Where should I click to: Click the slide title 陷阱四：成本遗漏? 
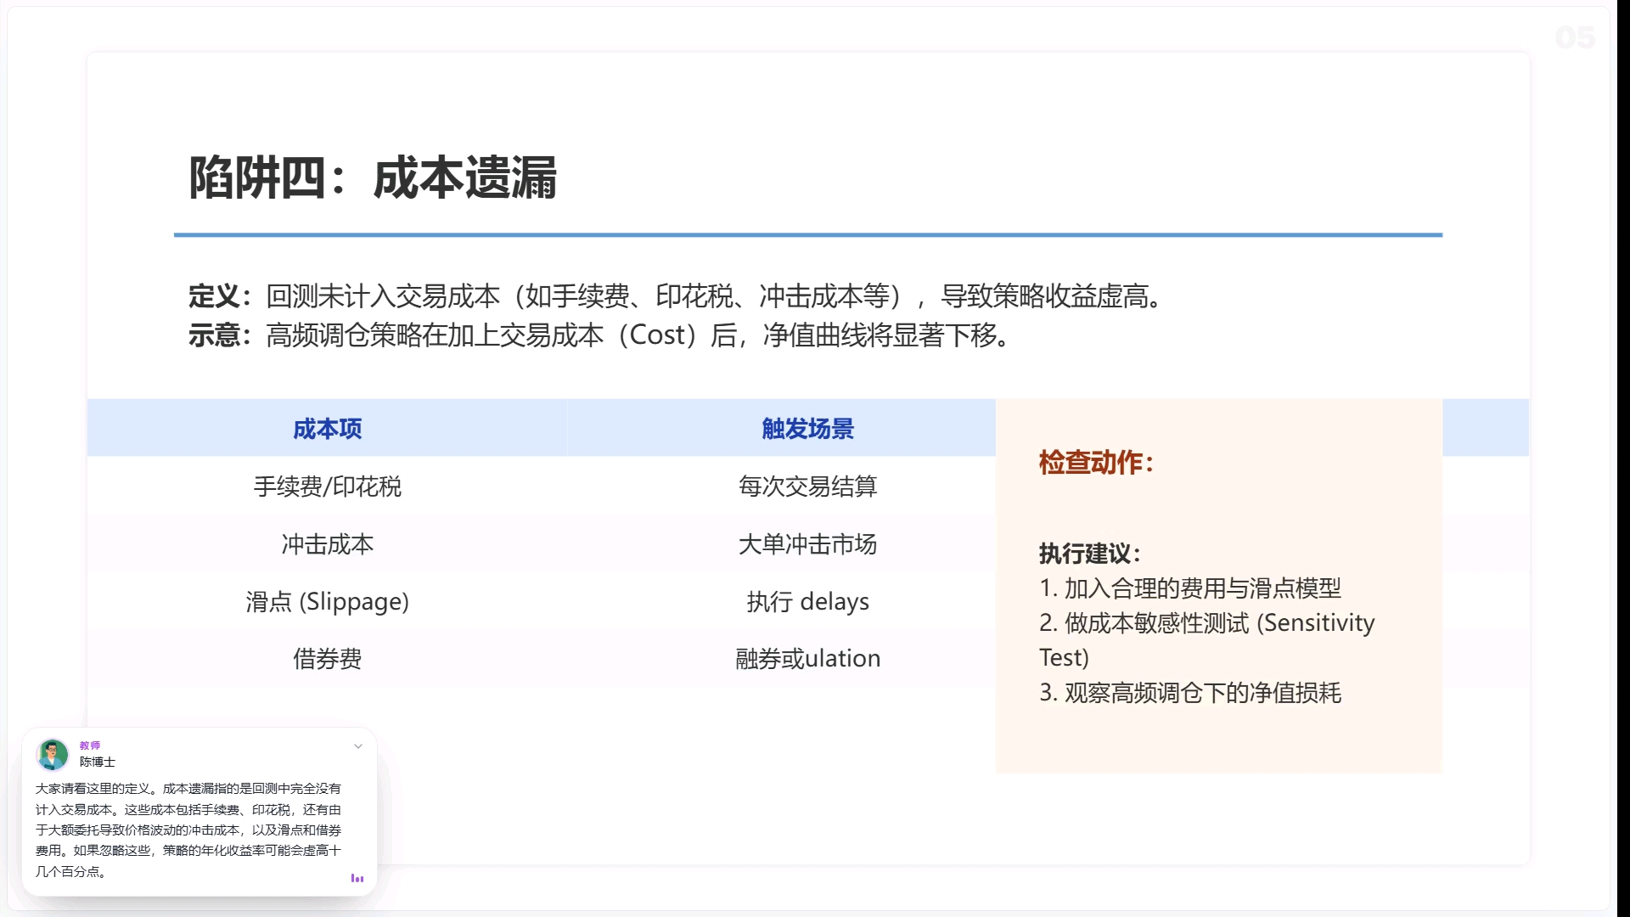click(x=373, y=177)
